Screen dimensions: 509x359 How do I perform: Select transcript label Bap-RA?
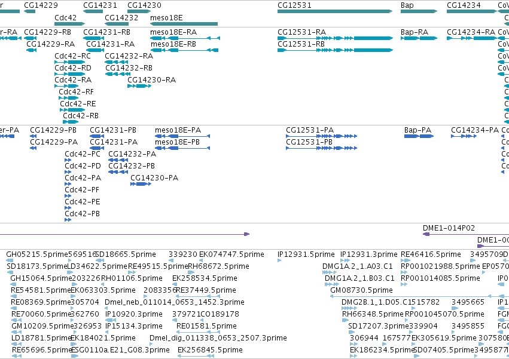pos(414,32)
